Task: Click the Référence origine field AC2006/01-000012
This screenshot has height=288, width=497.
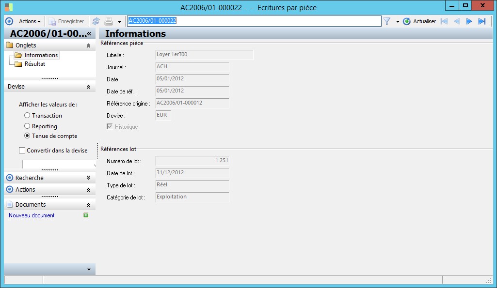Action: (192, 103)
